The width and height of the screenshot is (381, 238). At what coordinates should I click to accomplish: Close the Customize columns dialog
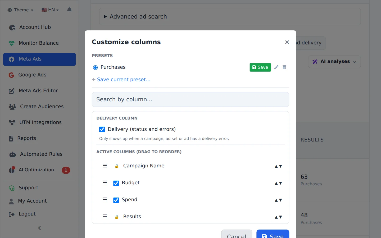pos(287,42)
